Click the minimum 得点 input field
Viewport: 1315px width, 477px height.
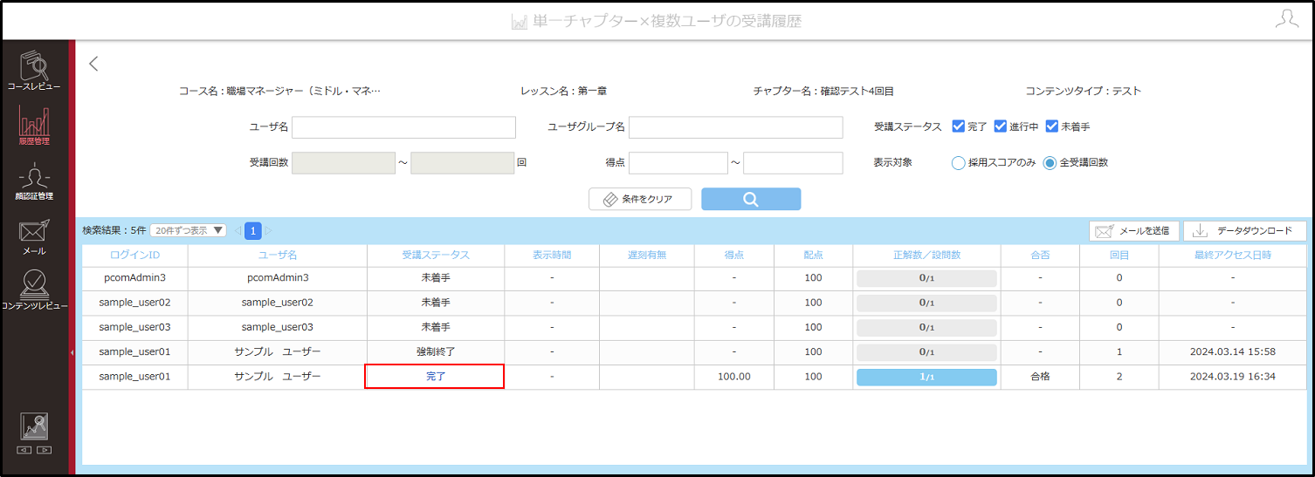678,163
